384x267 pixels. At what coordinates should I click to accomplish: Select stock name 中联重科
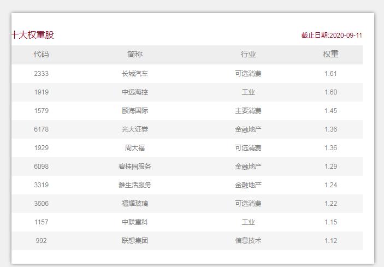[x=135, y=222]
